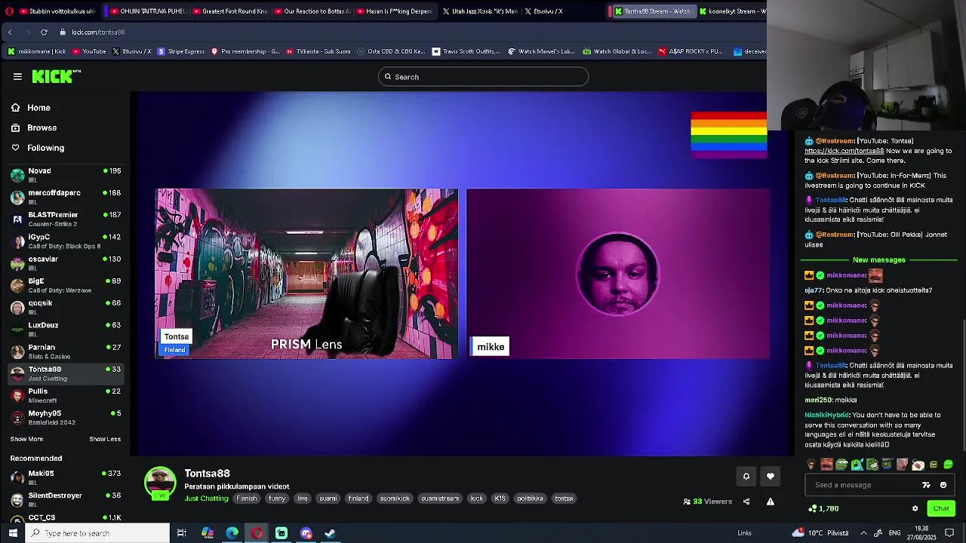966x543 pixels.
Task: Click the first emote in quick emote bar
Action: [811, 465]
